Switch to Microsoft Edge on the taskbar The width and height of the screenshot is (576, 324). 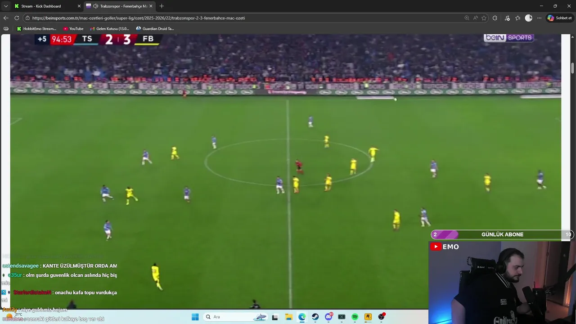coord(302,317)
